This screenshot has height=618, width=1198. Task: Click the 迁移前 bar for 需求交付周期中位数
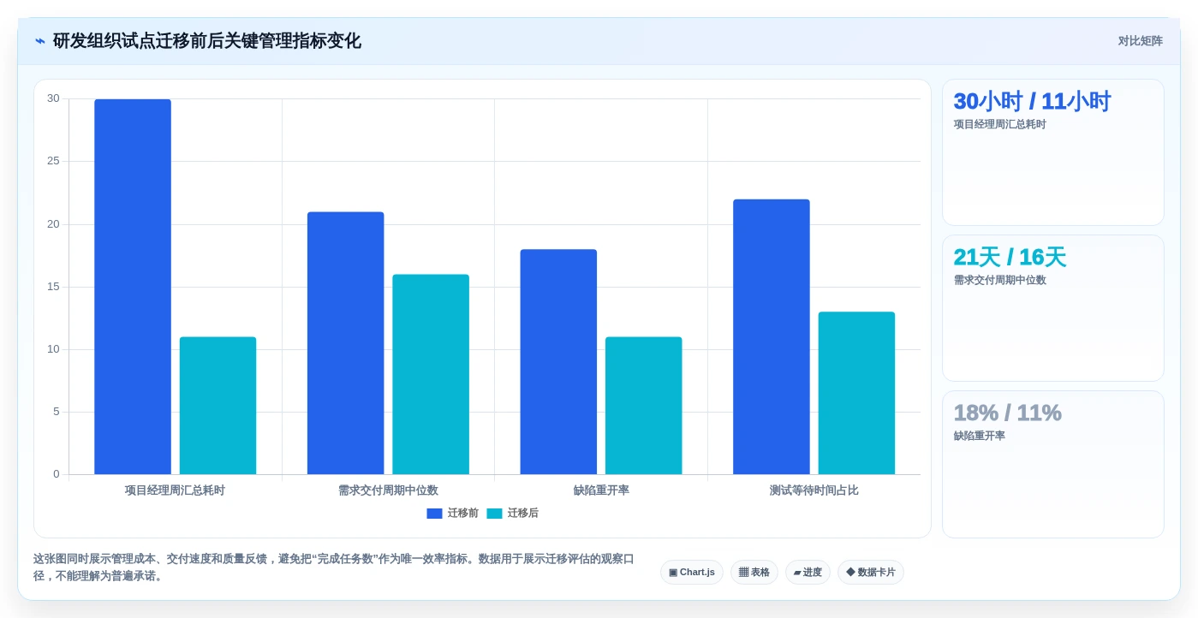coord(345,343)
